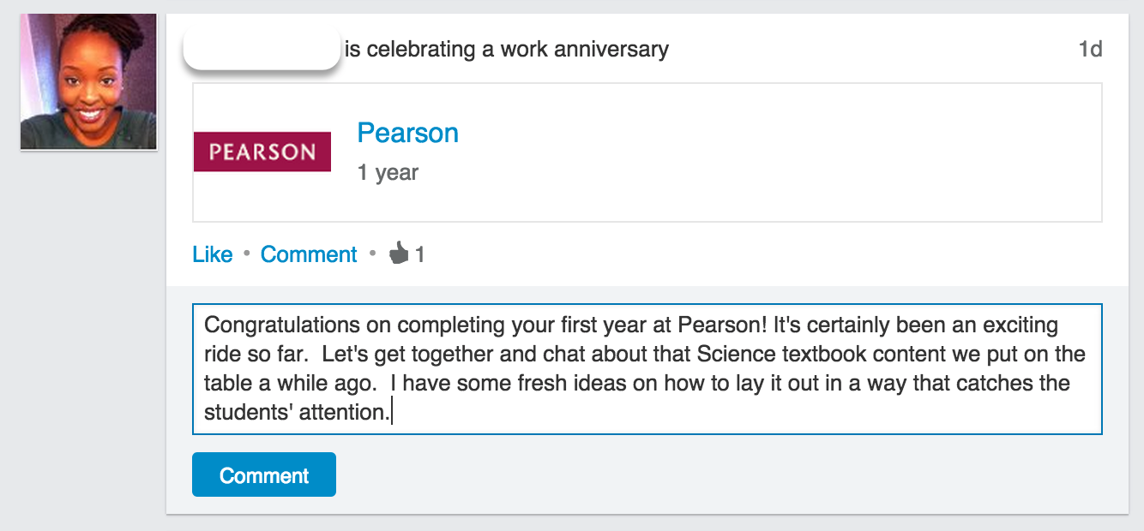Open the Pearson company link
The width and height of the screenshot is (1144, 531).
[x=407, y=133]
